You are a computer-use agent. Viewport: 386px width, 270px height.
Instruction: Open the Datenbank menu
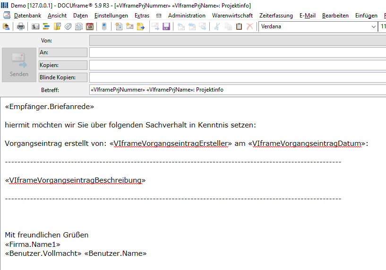(x=27, y=16)
